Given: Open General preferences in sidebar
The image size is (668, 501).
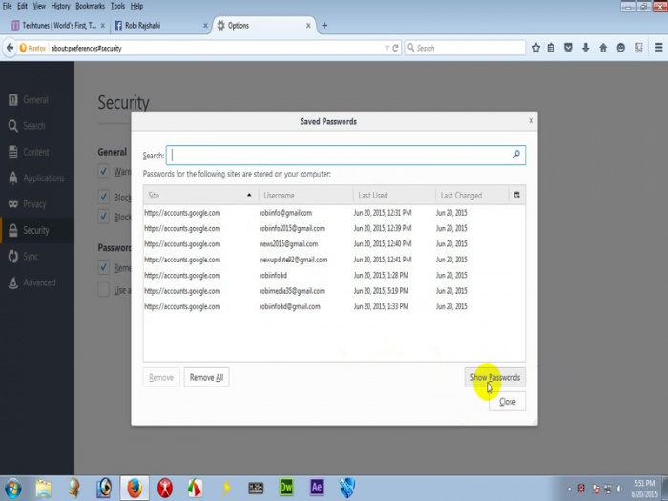Looking at the screenshot, I should click(37, 99).
